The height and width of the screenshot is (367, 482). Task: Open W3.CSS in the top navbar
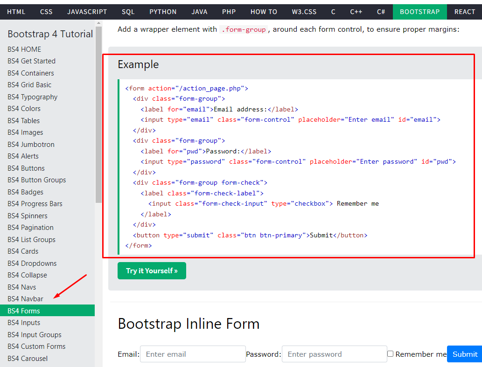(x=304, y=12)
